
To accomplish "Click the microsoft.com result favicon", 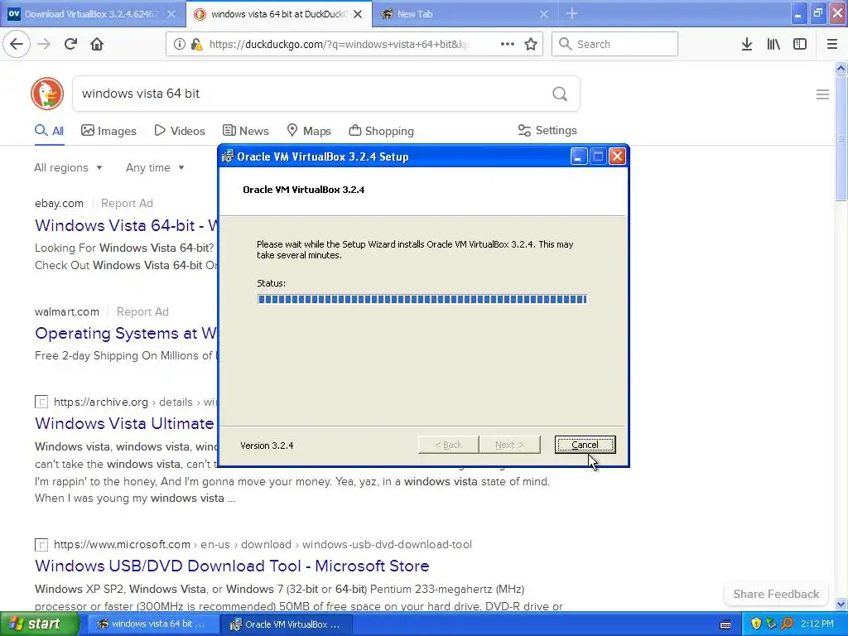I will point(41,545).
